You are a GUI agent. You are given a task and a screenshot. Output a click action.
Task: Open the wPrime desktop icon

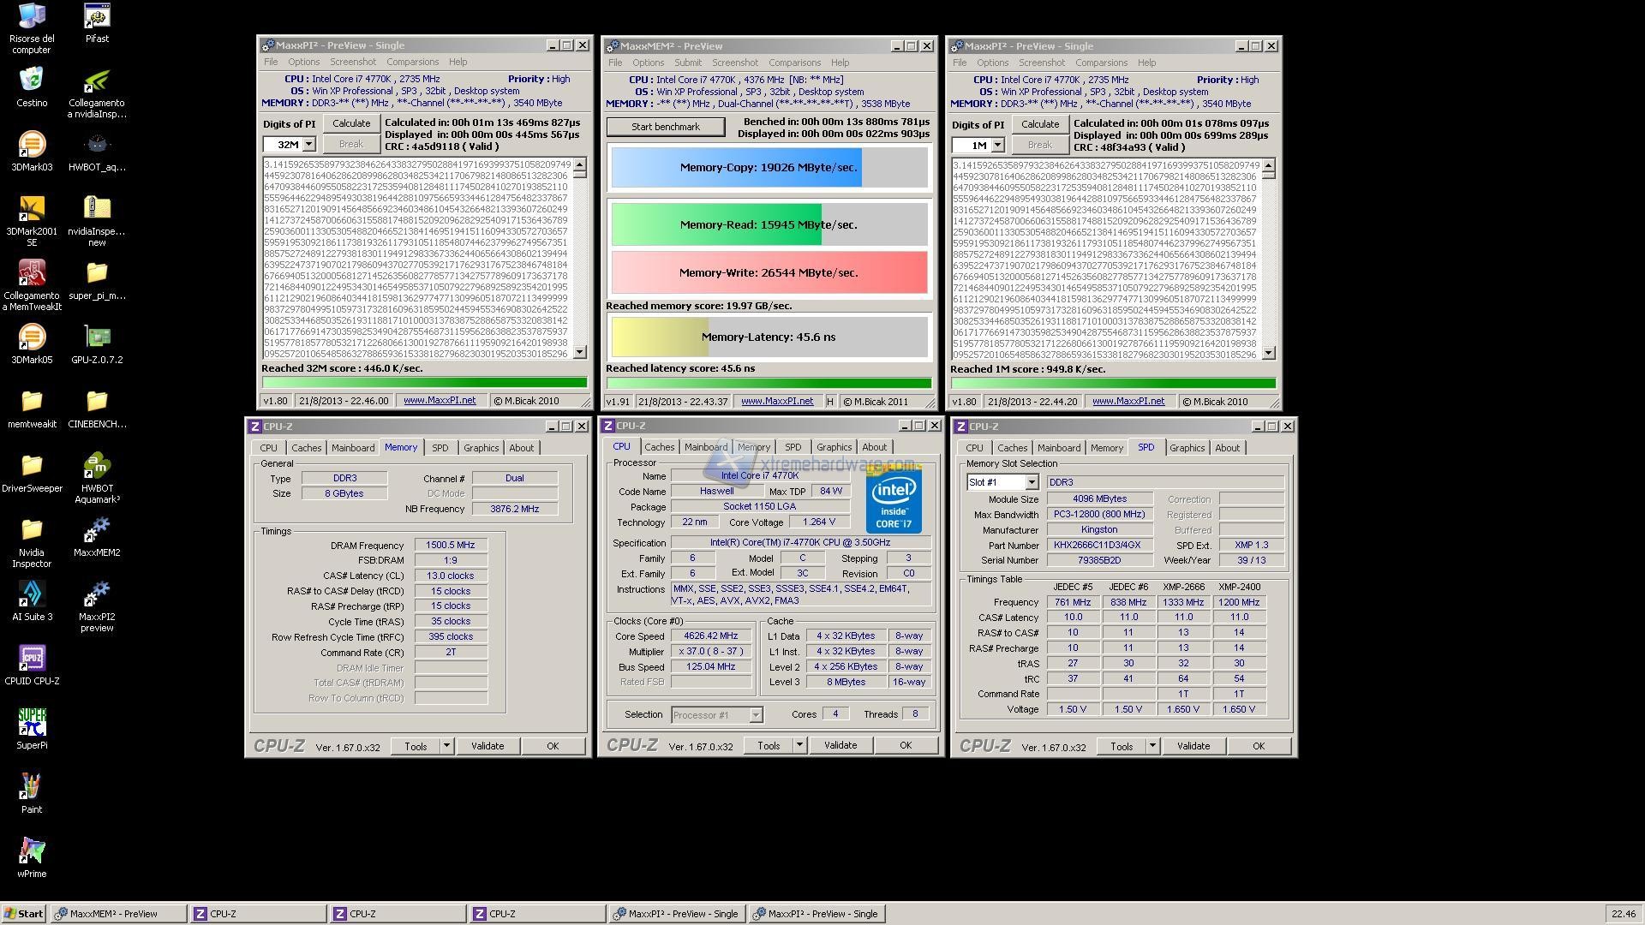pos(32,851)
